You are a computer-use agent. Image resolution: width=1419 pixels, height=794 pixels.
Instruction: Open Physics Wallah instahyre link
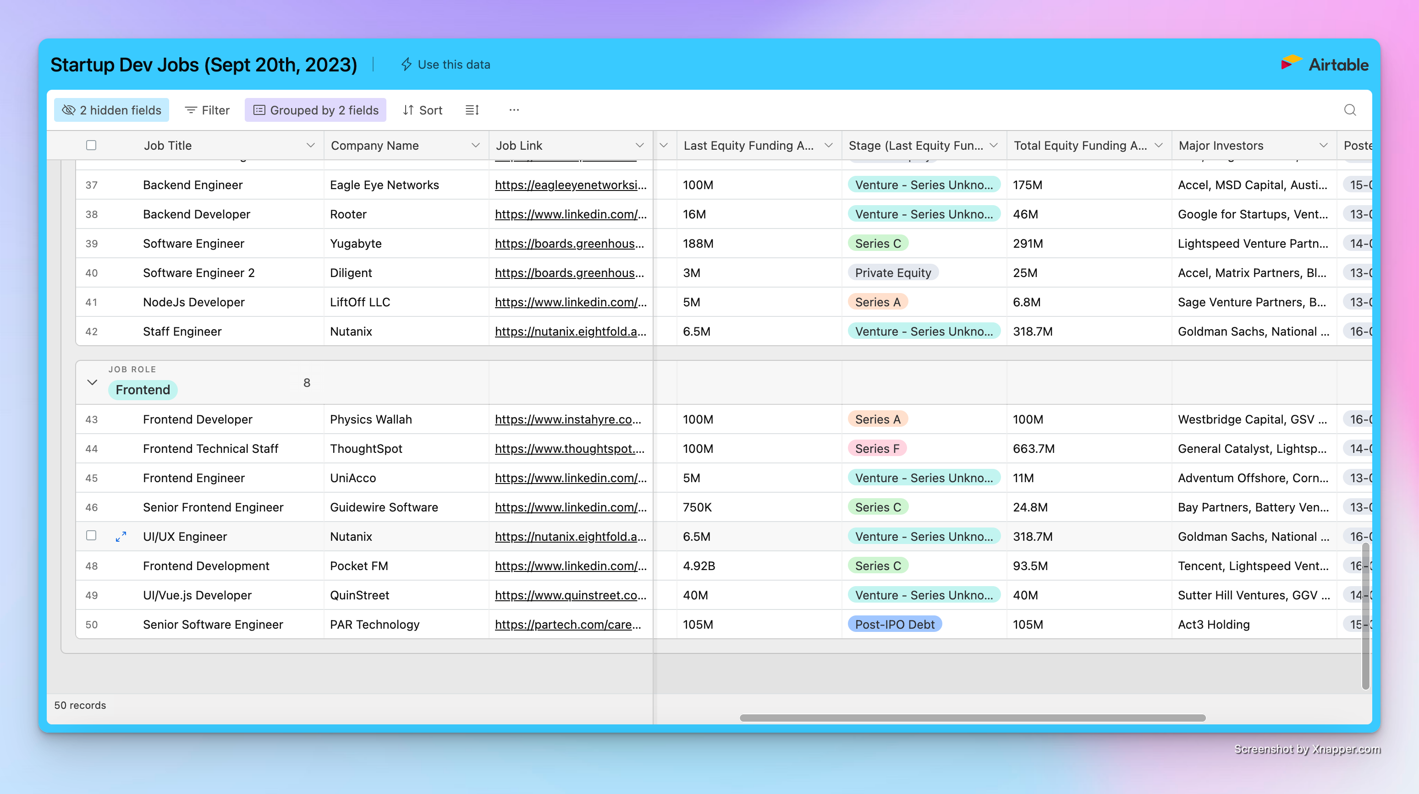click(568, 419)
